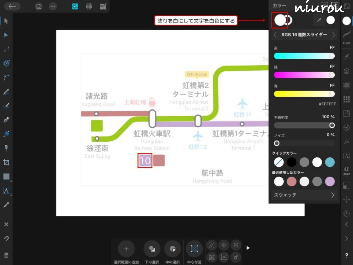353x265 pixels.
Task: Go to next color model after RGB 16進数スライダー
Action: (x=334, y=35)
